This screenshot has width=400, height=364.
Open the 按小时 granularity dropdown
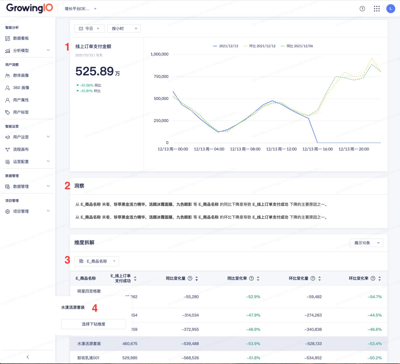click(x=124, y=28)
